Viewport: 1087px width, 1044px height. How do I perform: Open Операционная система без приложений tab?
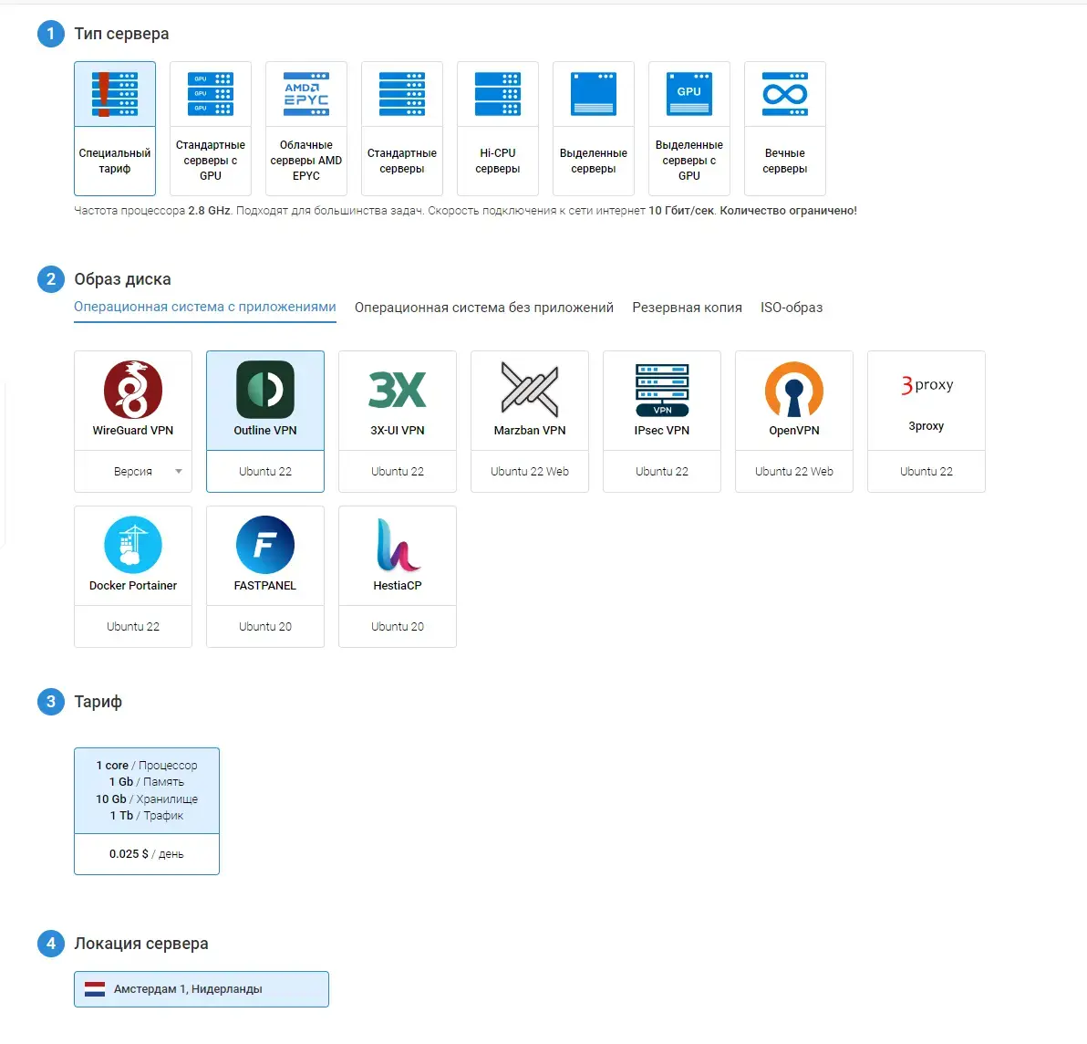[484, 308]
